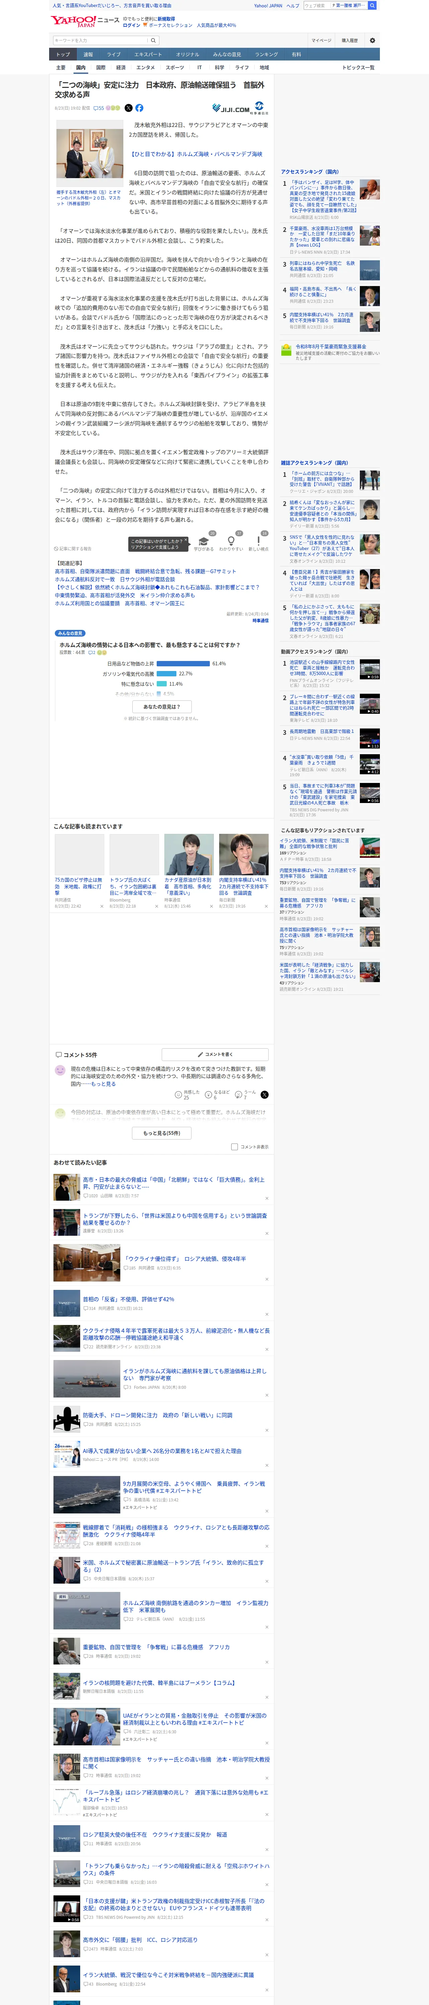This screenshot has width=429, height=2005.
Task: Open article 防衛大手、ドローン開発に注力
Action: coord(157,1415)
